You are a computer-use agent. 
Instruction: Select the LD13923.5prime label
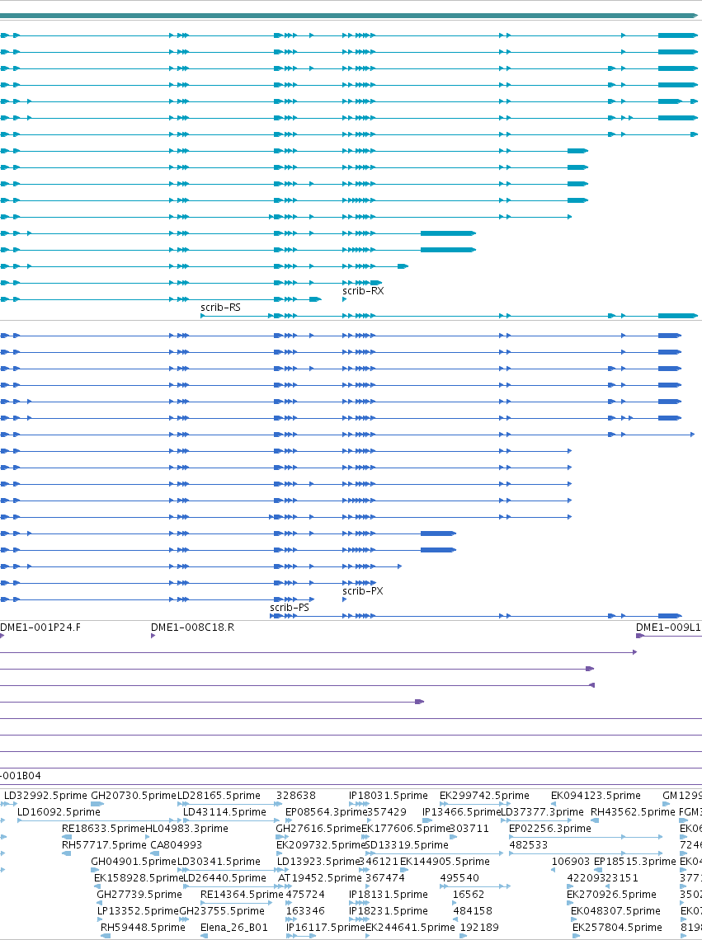318,862
